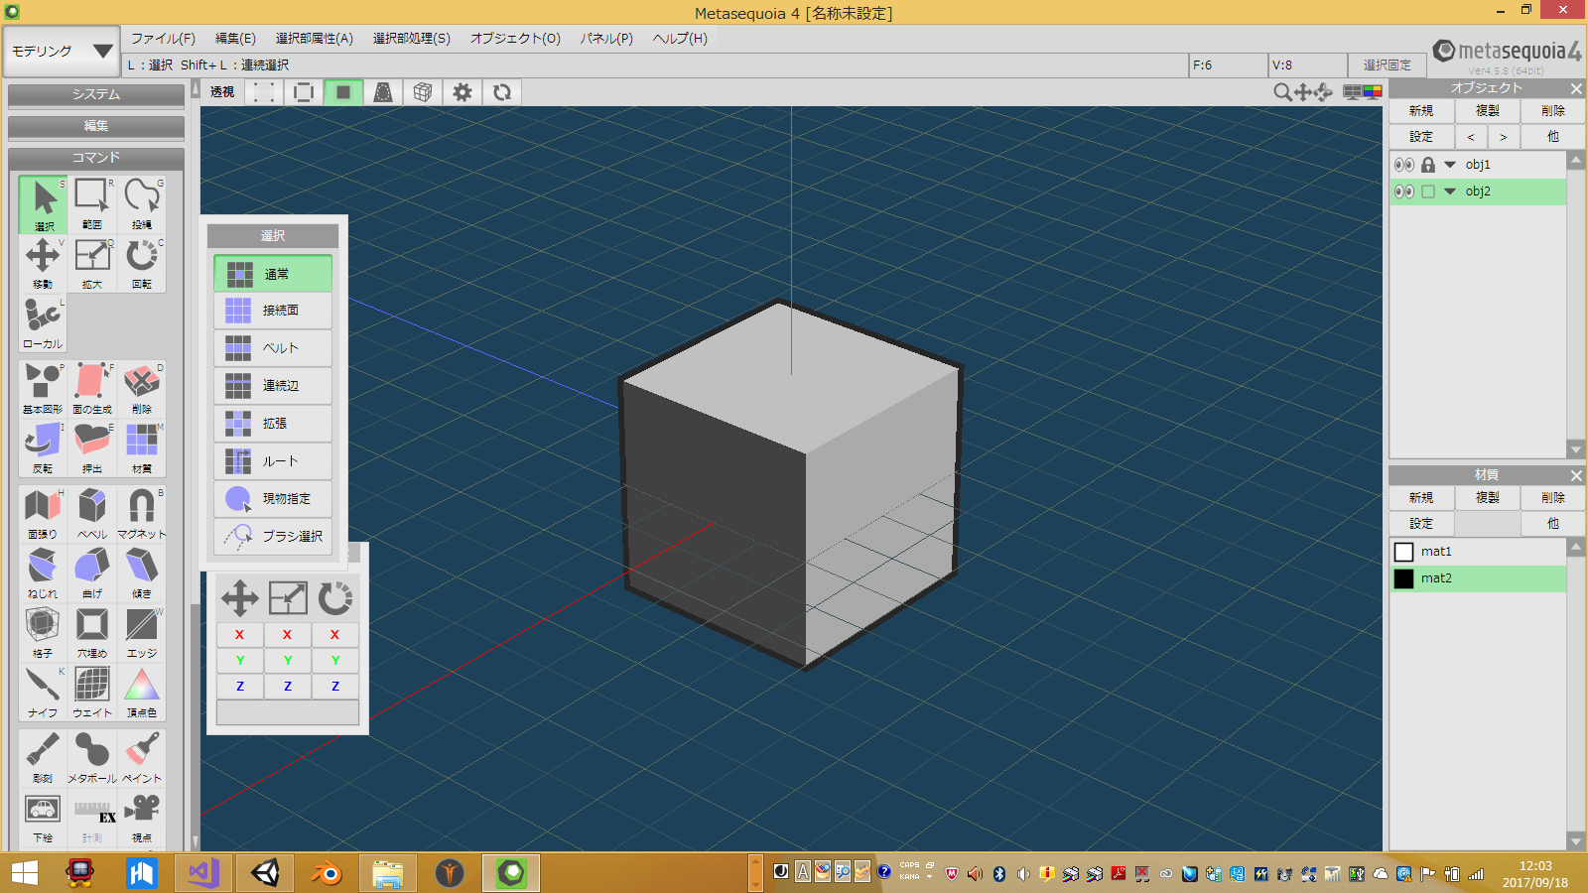
Task: Toggle 選択固定 selection lock
Action: [1387, 64]
